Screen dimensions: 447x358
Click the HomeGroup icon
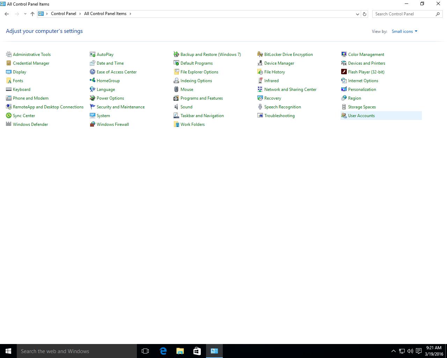(93, 80)
